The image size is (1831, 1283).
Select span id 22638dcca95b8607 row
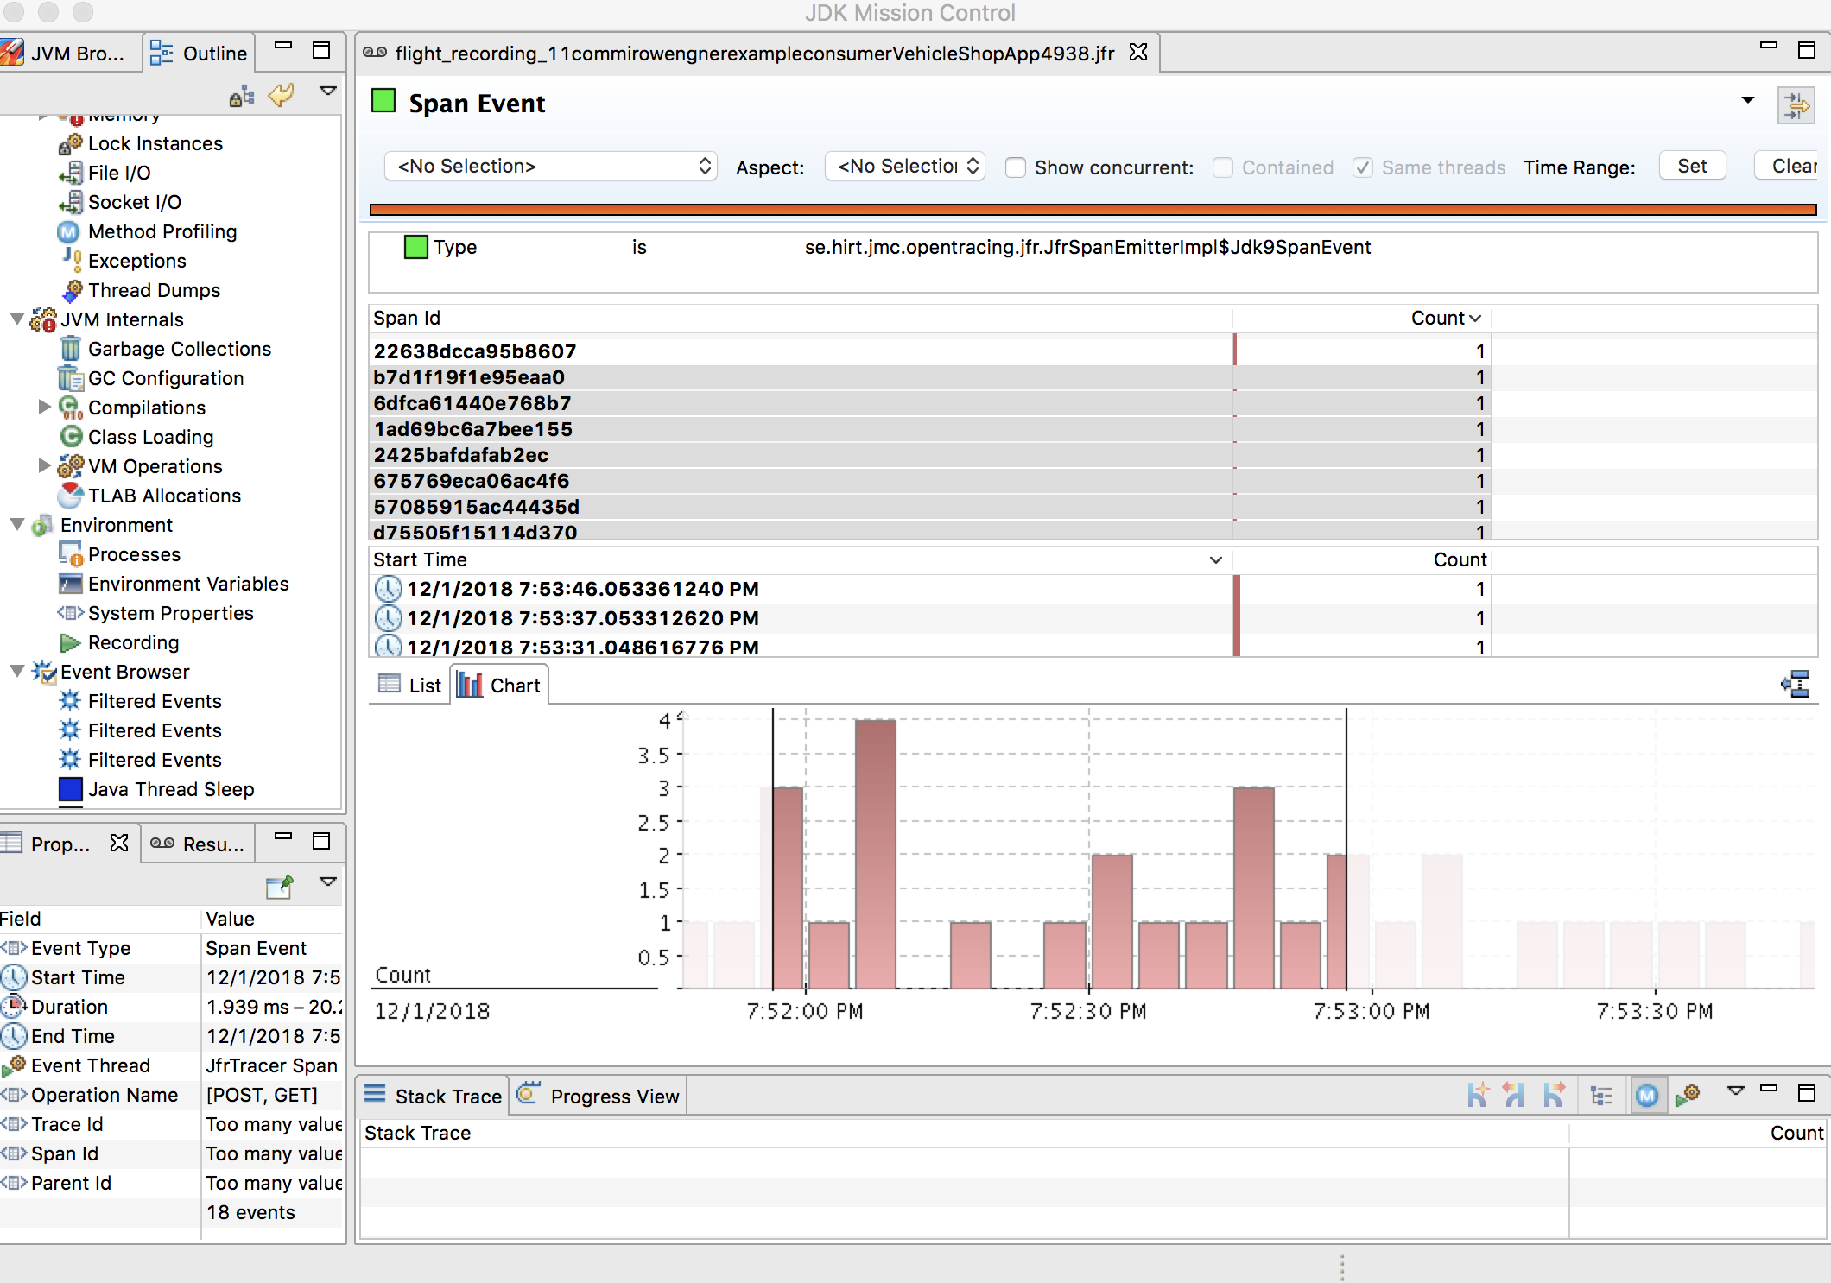click(x=475, y=351)
